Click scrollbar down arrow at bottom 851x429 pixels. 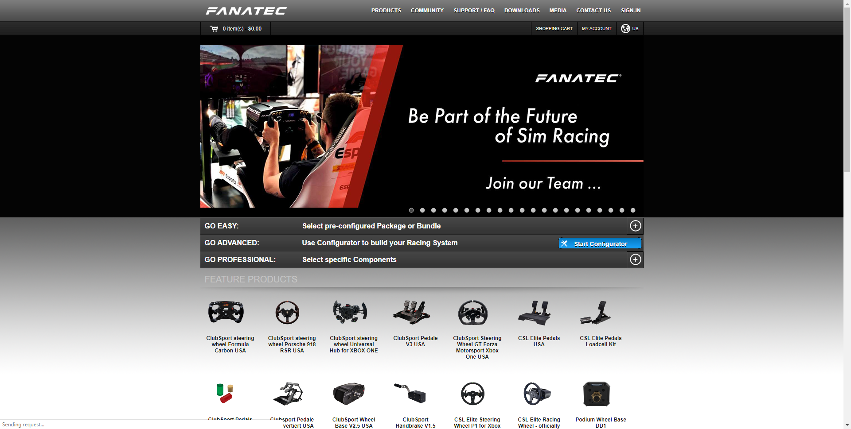click(847, 425)
